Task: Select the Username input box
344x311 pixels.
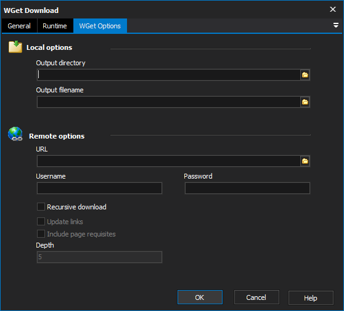Action: coord(99,188)
